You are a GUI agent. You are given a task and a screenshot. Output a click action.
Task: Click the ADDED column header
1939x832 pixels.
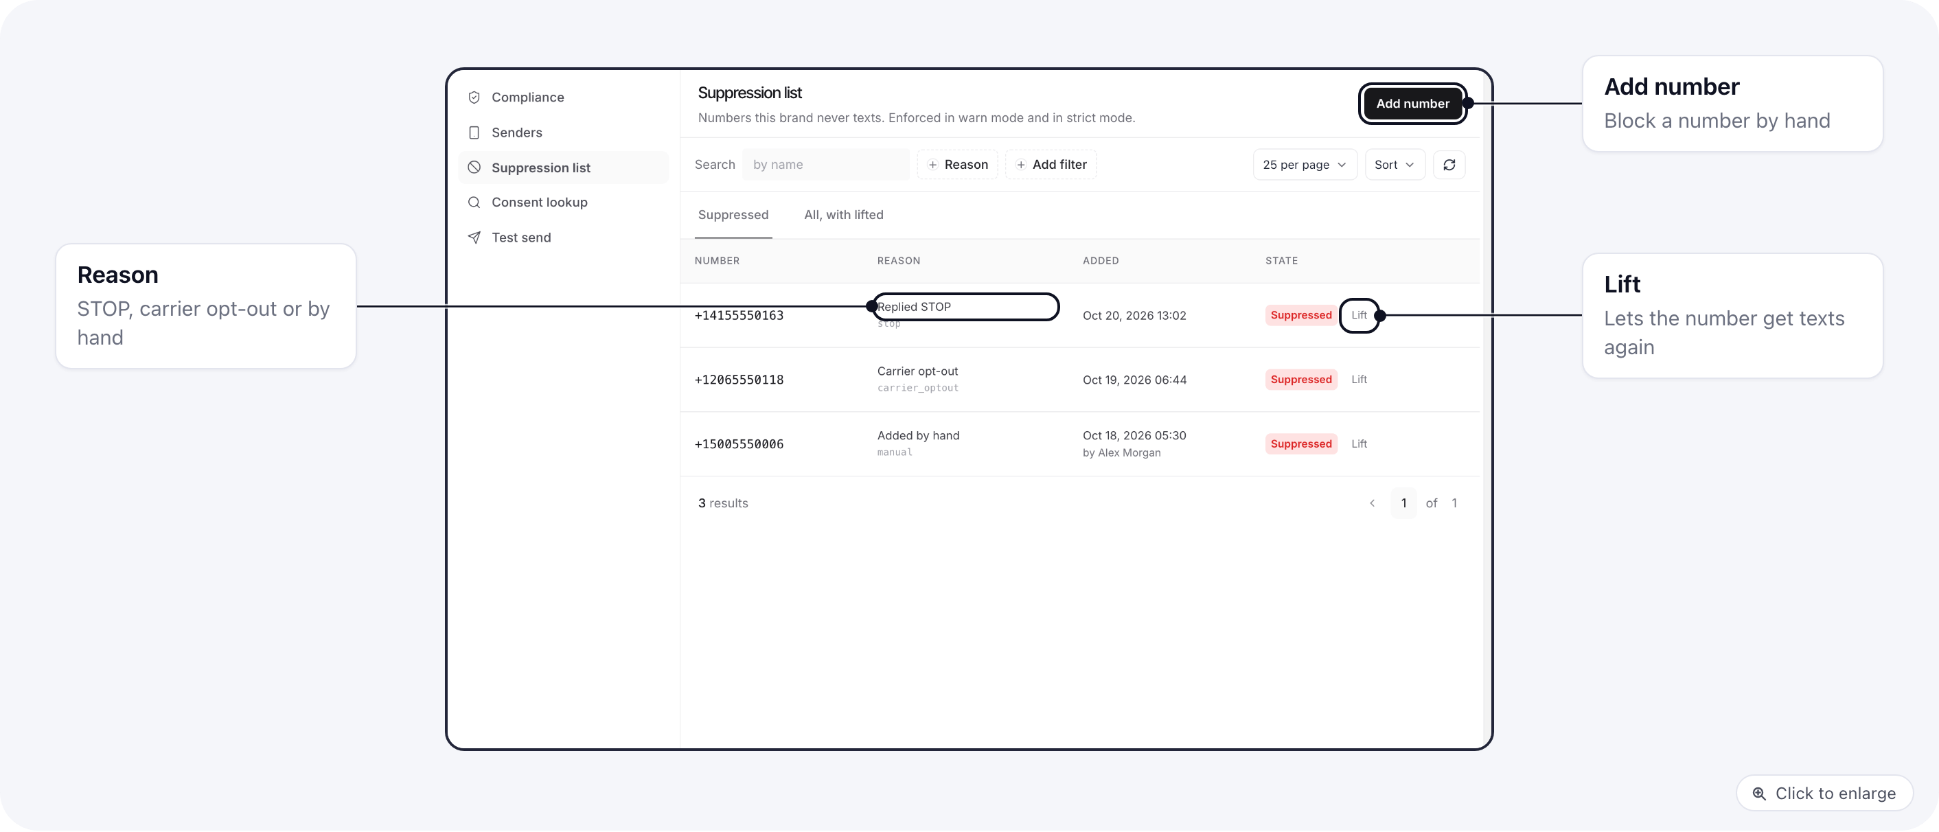(x=1101, y=261)
